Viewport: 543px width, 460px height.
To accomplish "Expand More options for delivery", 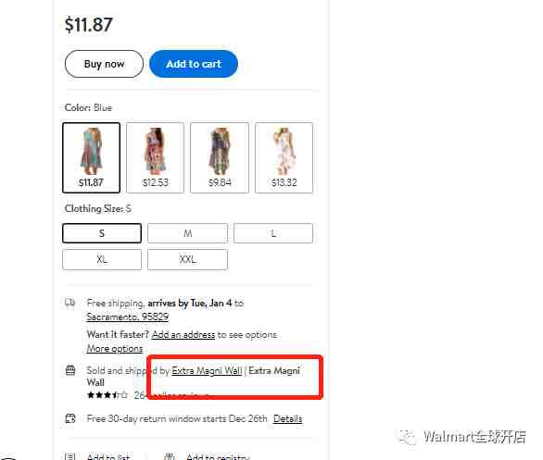I will [115, 348].
